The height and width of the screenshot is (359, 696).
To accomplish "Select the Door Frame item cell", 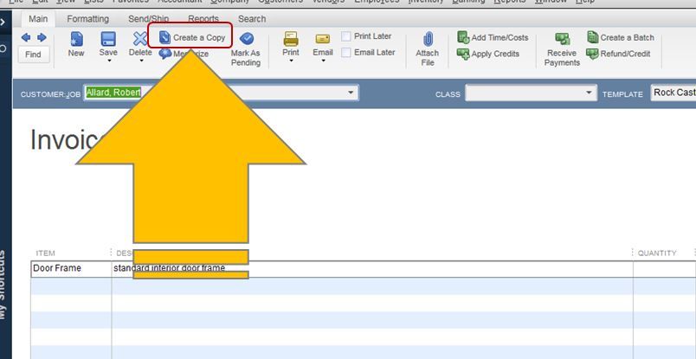I will point(71,269).
